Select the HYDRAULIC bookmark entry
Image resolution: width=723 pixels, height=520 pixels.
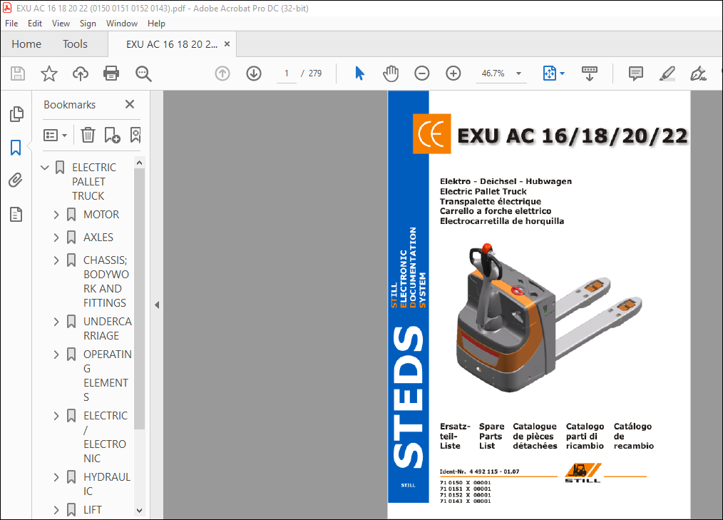tap(106, 484)
